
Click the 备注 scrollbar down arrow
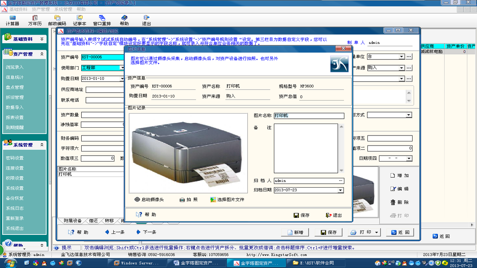[341, 171]
